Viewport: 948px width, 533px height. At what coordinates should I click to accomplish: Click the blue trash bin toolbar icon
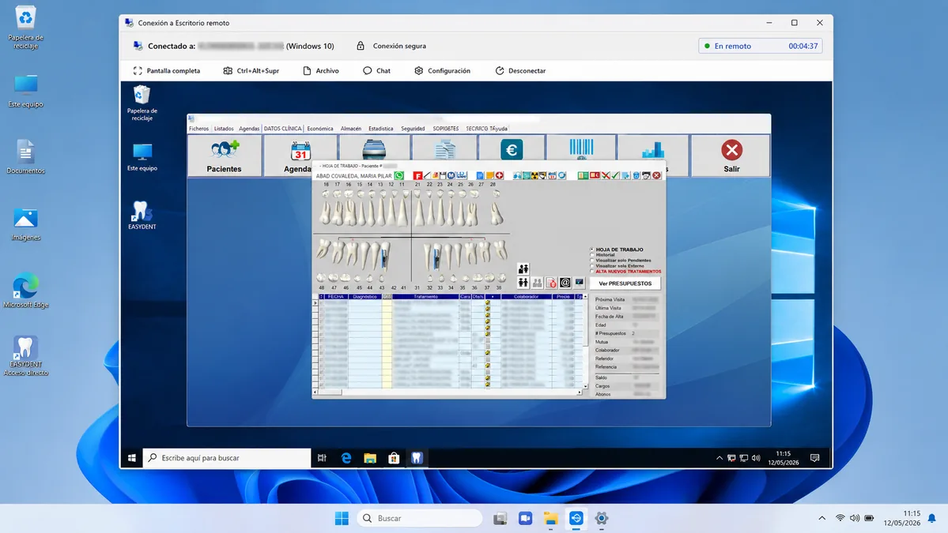[x=636, y=175]
